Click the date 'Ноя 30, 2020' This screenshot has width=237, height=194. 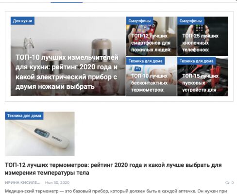tap(57, 182)
